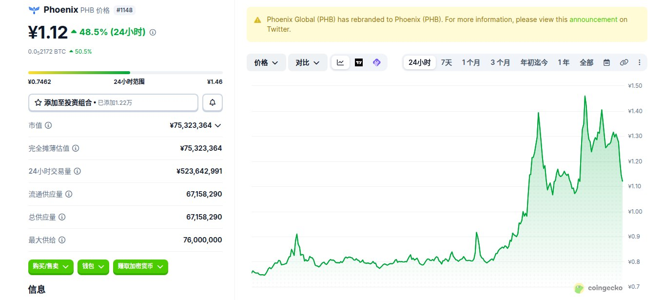Click the 24h low ¥0.7462 value
This screenshot has width=663, height=300.
click(x=39, y=82)
